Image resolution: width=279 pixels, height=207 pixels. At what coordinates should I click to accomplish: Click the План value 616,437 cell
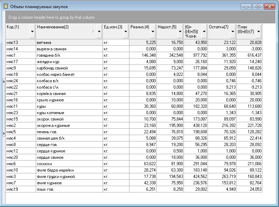tap(249, 55)
